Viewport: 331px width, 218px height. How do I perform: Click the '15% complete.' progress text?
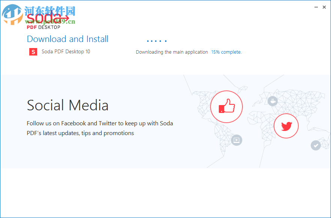click(x=226, y=52)
